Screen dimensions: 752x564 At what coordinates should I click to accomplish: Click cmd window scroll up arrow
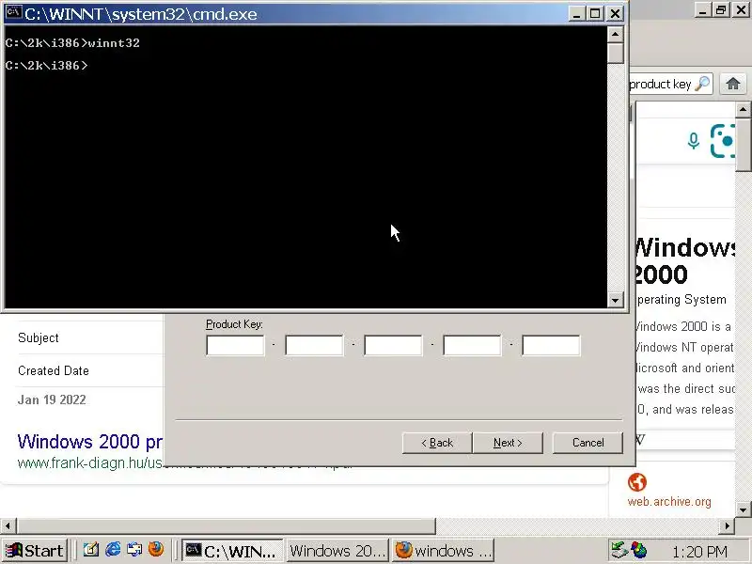coord(616,35)
